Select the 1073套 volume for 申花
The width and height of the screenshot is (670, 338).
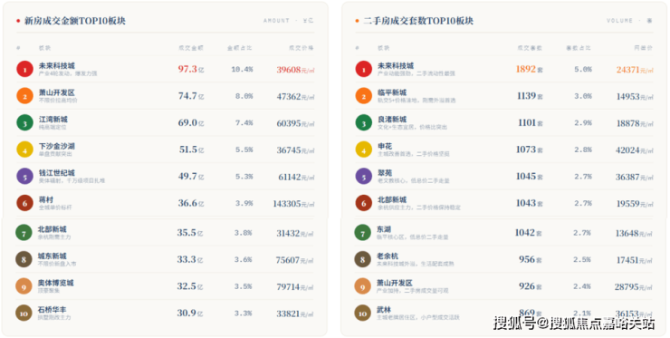point(530,150)
